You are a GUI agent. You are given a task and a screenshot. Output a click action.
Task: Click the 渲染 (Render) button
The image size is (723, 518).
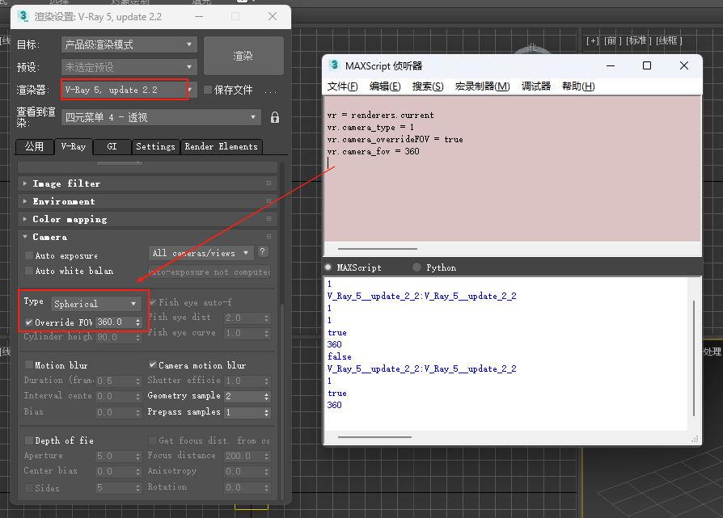(243, 56)
